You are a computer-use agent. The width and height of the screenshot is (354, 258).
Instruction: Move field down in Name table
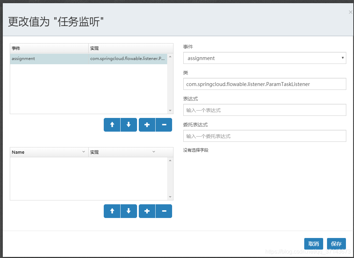[x=129, y=211]
